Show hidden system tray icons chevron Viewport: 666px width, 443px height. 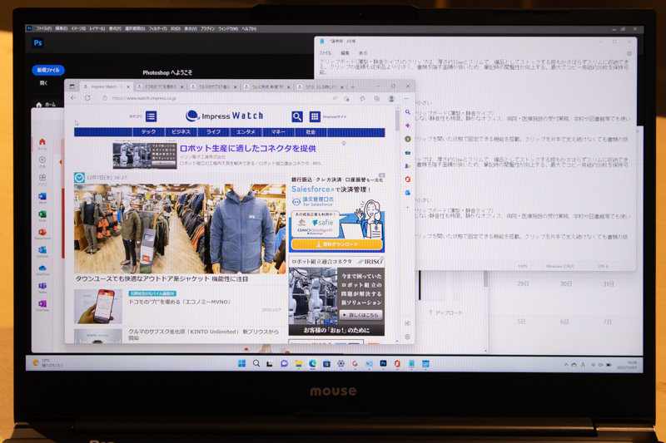point(566,365)
